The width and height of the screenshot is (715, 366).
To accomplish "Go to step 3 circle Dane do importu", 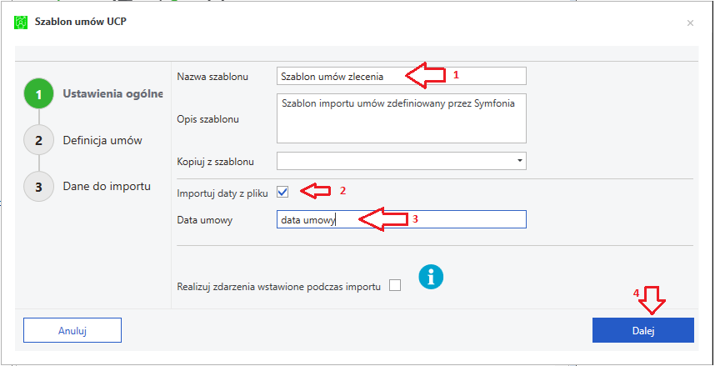I will (x=39, y=187).
